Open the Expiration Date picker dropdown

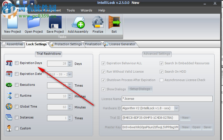pos(70,74)
